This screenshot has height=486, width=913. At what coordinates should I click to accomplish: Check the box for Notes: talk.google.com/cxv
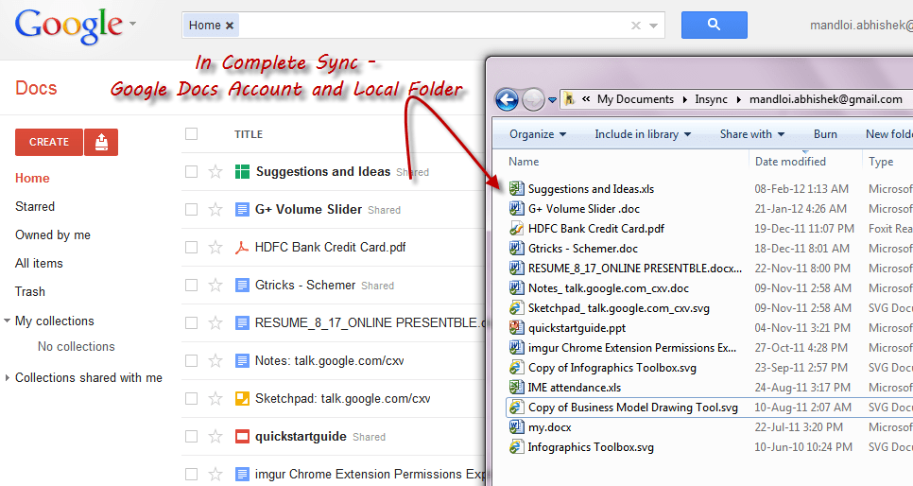(192, 360)
